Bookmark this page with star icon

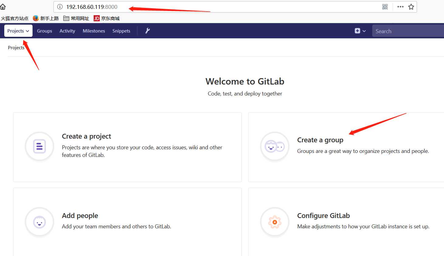coord(411,7)
